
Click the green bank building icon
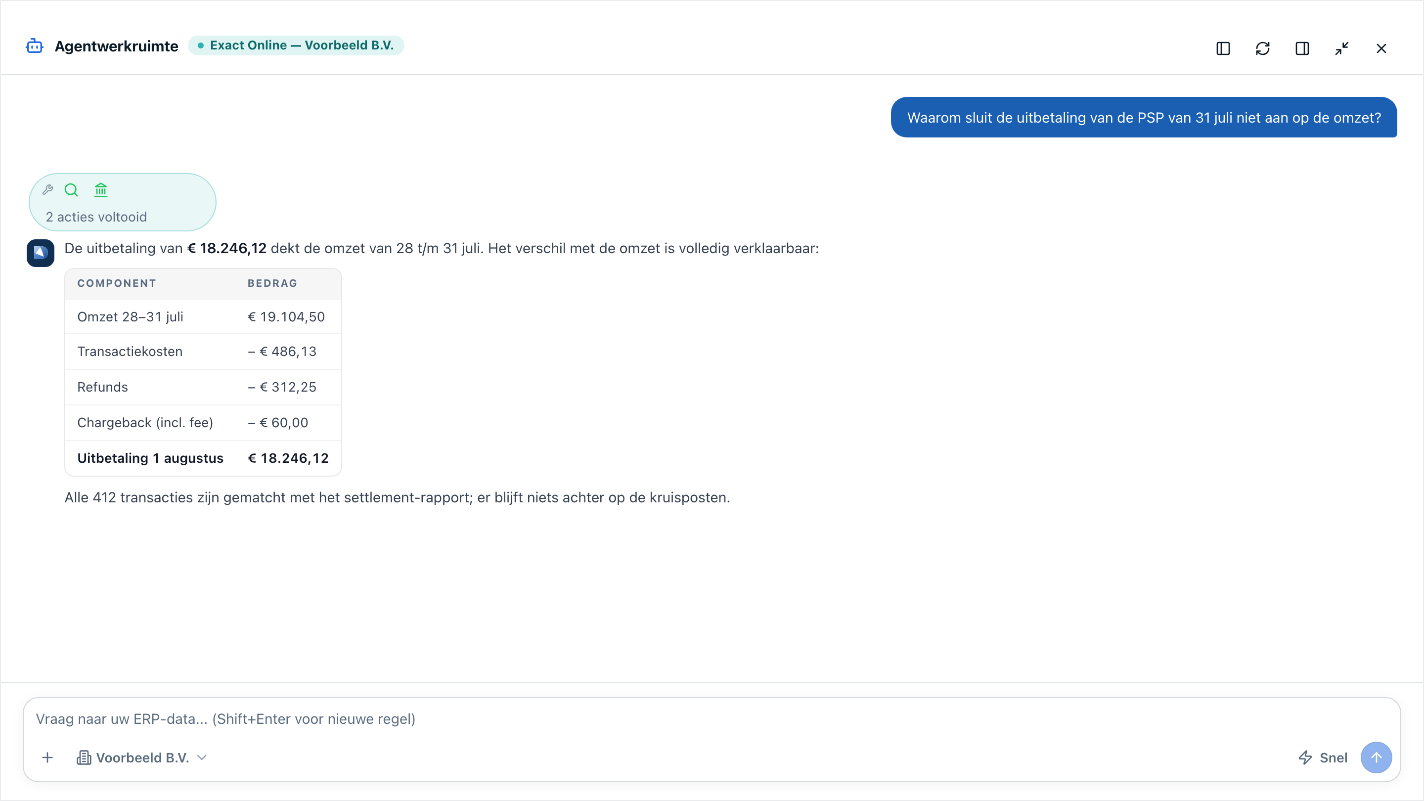click(x=100, y=190)
